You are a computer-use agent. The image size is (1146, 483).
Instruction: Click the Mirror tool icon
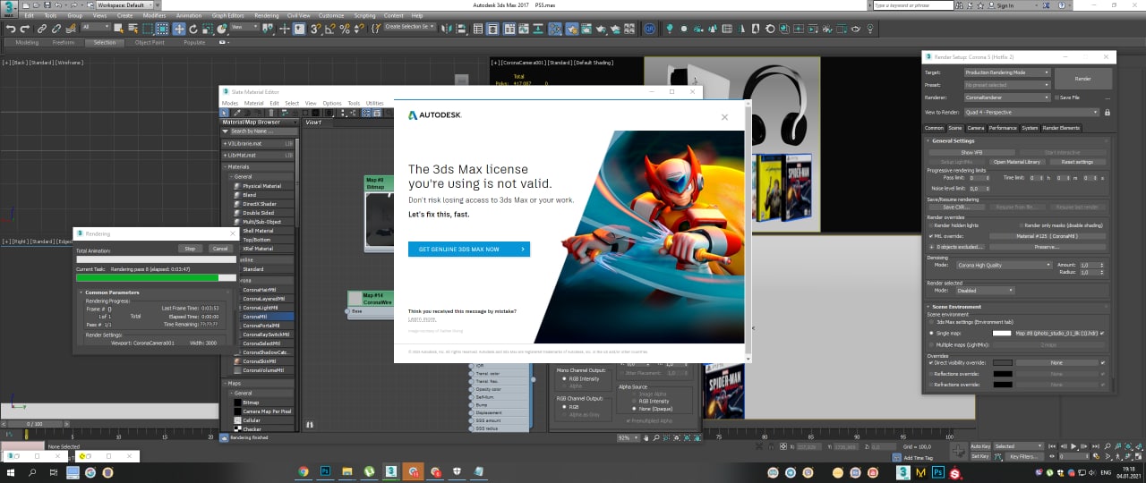(445, 29)
